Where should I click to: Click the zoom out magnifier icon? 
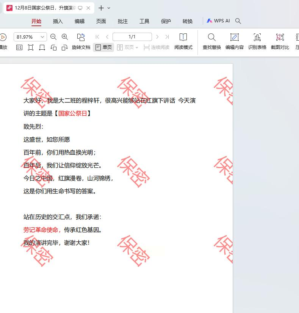(x=53, y=37)
